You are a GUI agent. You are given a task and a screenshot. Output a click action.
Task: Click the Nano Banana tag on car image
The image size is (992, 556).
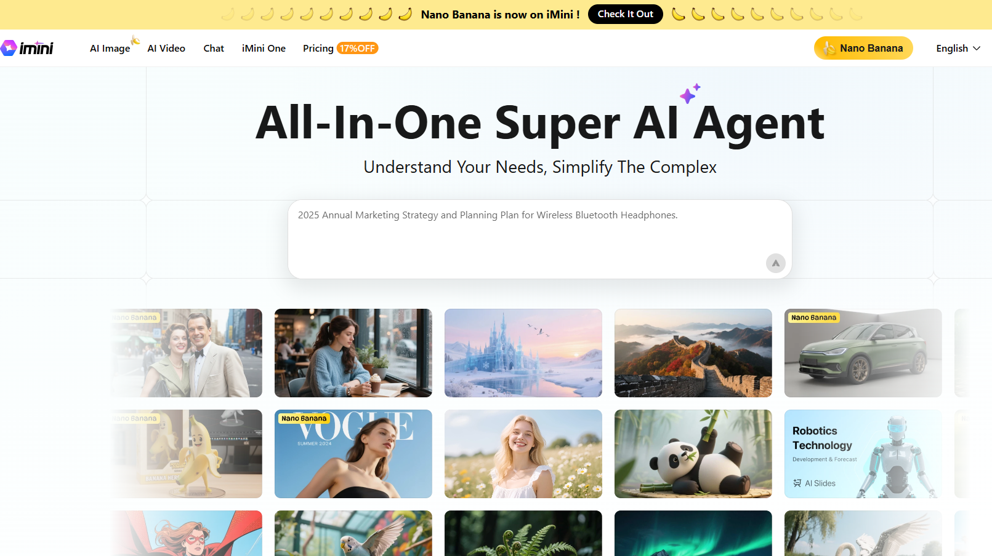click(x=813, y=317)
